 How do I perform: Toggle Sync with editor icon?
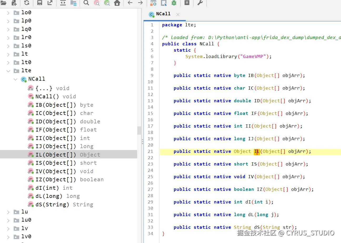pos(63,3)
